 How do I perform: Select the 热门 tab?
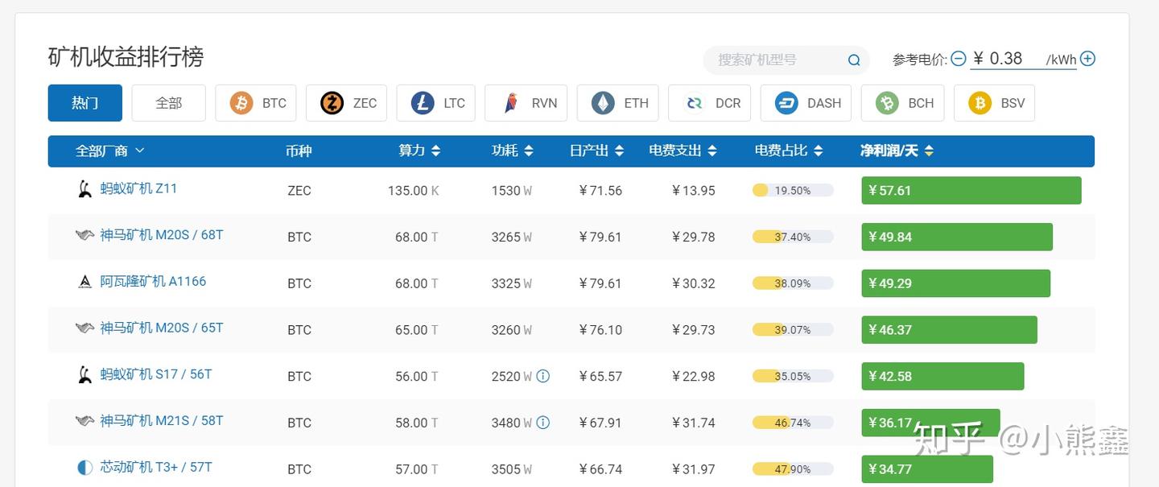point(85,103)
